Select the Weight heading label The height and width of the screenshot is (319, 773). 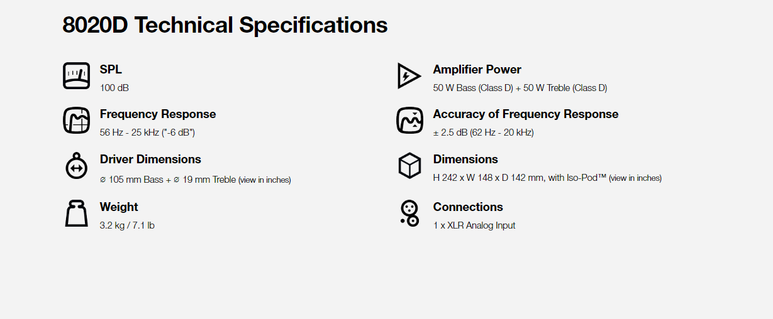119,207
